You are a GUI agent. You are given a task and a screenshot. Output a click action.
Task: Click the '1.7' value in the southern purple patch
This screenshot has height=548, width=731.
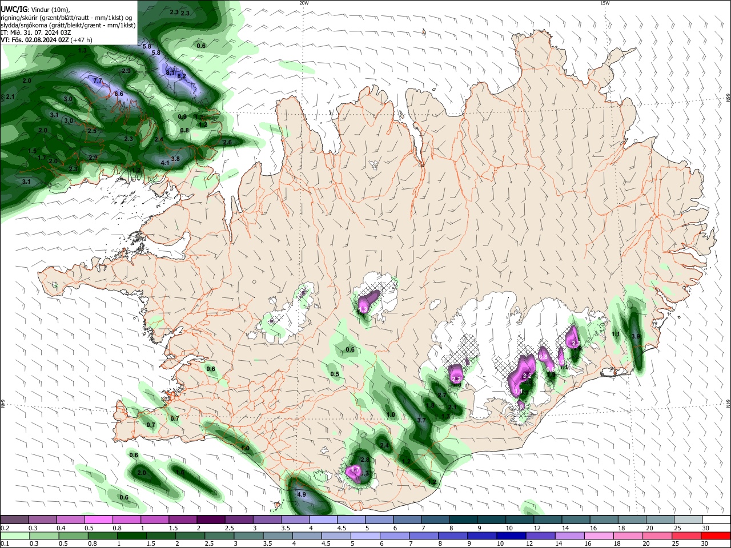tap(355, 469)
